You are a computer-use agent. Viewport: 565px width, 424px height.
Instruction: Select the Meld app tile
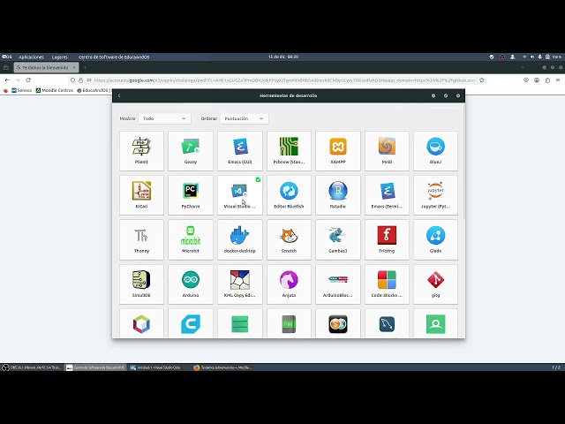387,151
